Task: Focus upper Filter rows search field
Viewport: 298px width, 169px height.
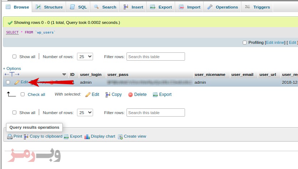Action: pos(156,57)
